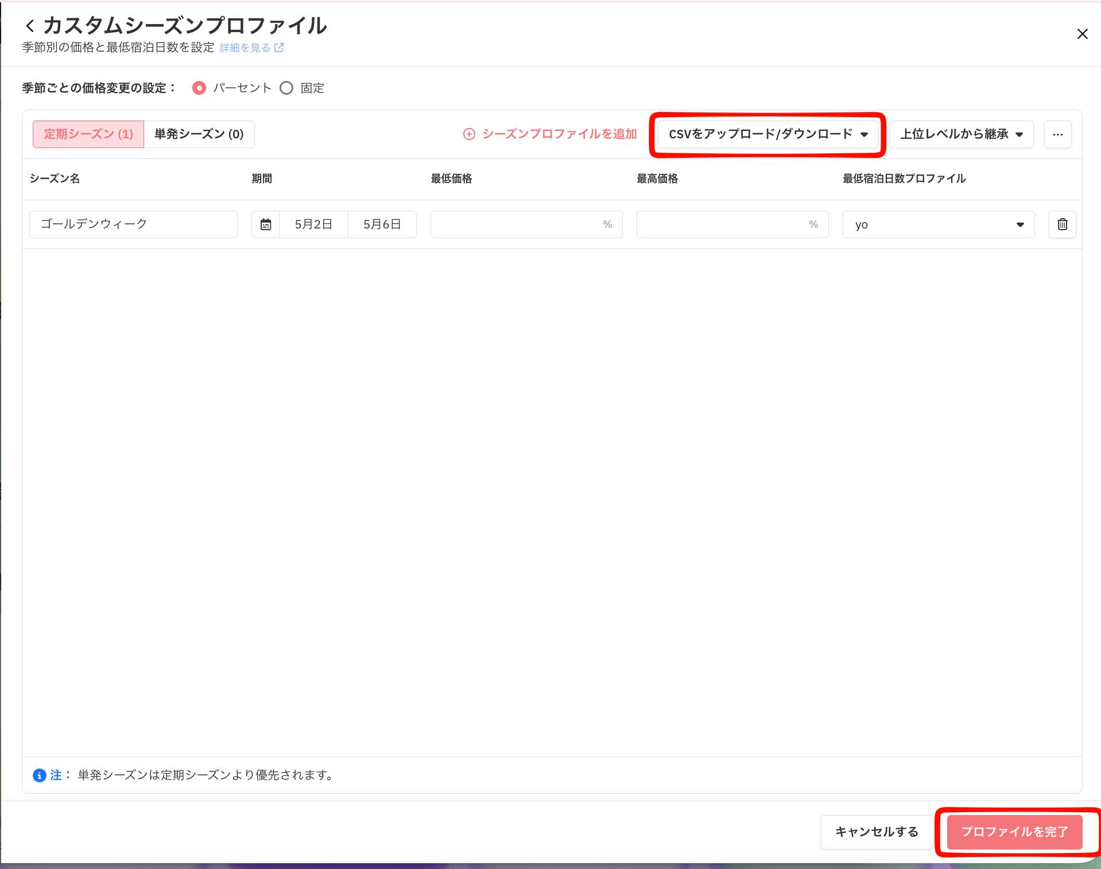Click the カスタムシーズンプロファイル title
Viewport: 1101px width, 869px height.
click(185, 26)
